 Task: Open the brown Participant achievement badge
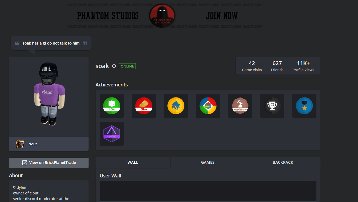pyautogui.click(x=240, y=106)
